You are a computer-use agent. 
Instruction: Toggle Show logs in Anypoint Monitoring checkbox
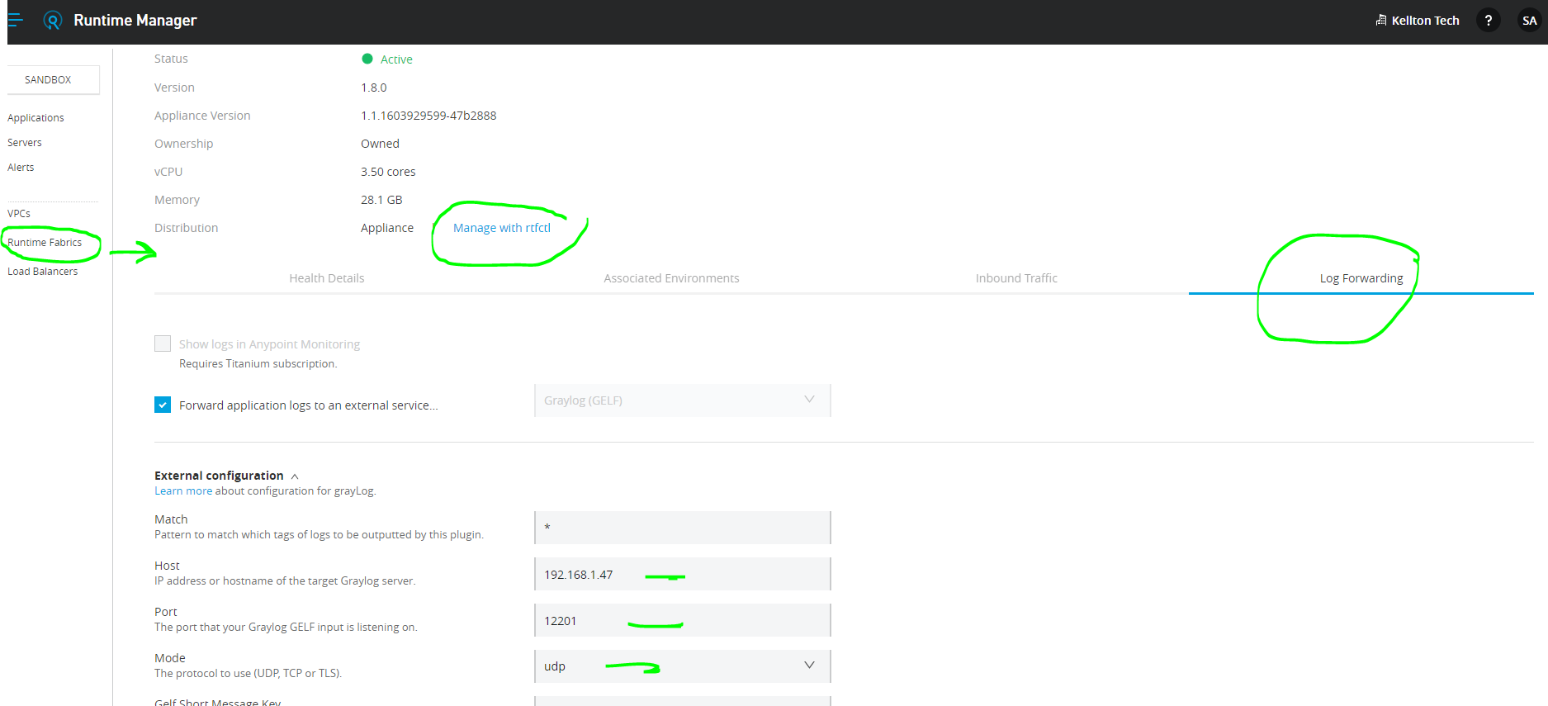coord(163,344)
